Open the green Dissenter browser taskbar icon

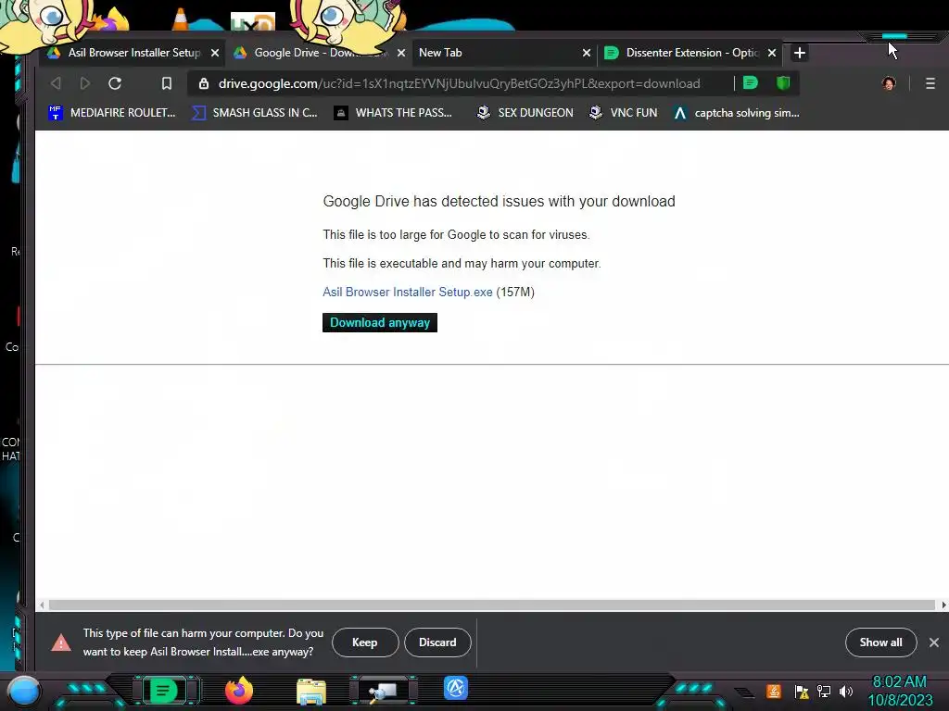tap(163, 691)
